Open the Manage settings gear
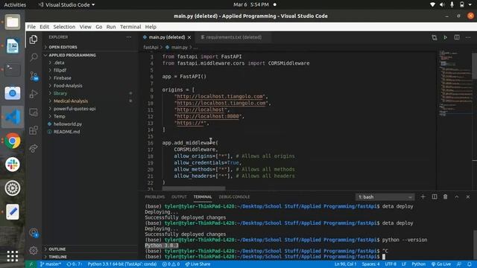This screenshot has height=268, width=477. 34,250
